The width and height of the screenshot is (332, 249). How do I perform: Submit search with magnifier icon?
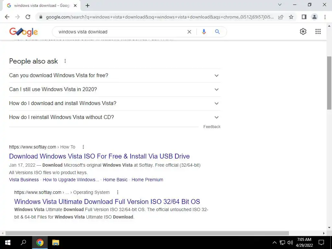tap(217, 32)
